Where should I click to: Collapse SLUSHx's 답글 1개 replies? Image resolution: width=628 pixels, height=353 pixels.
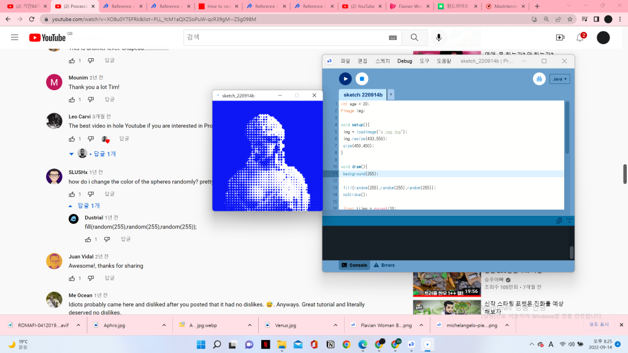click(x=84, y=206)
